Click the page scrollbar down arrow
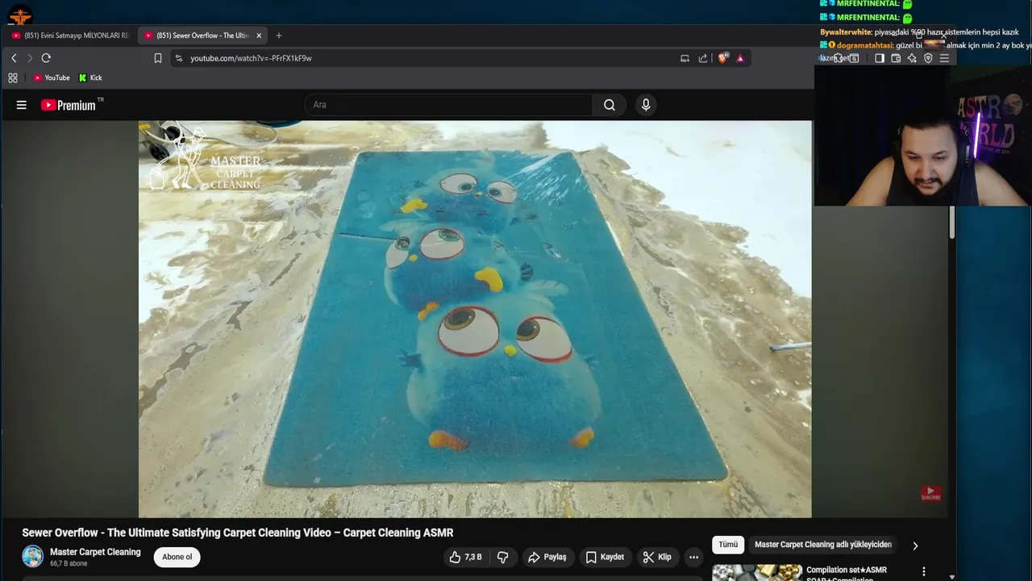1032x581 pixels. coord(952,577)
